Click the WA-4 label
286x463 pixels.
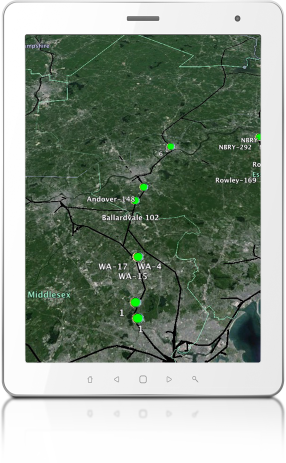149,266
